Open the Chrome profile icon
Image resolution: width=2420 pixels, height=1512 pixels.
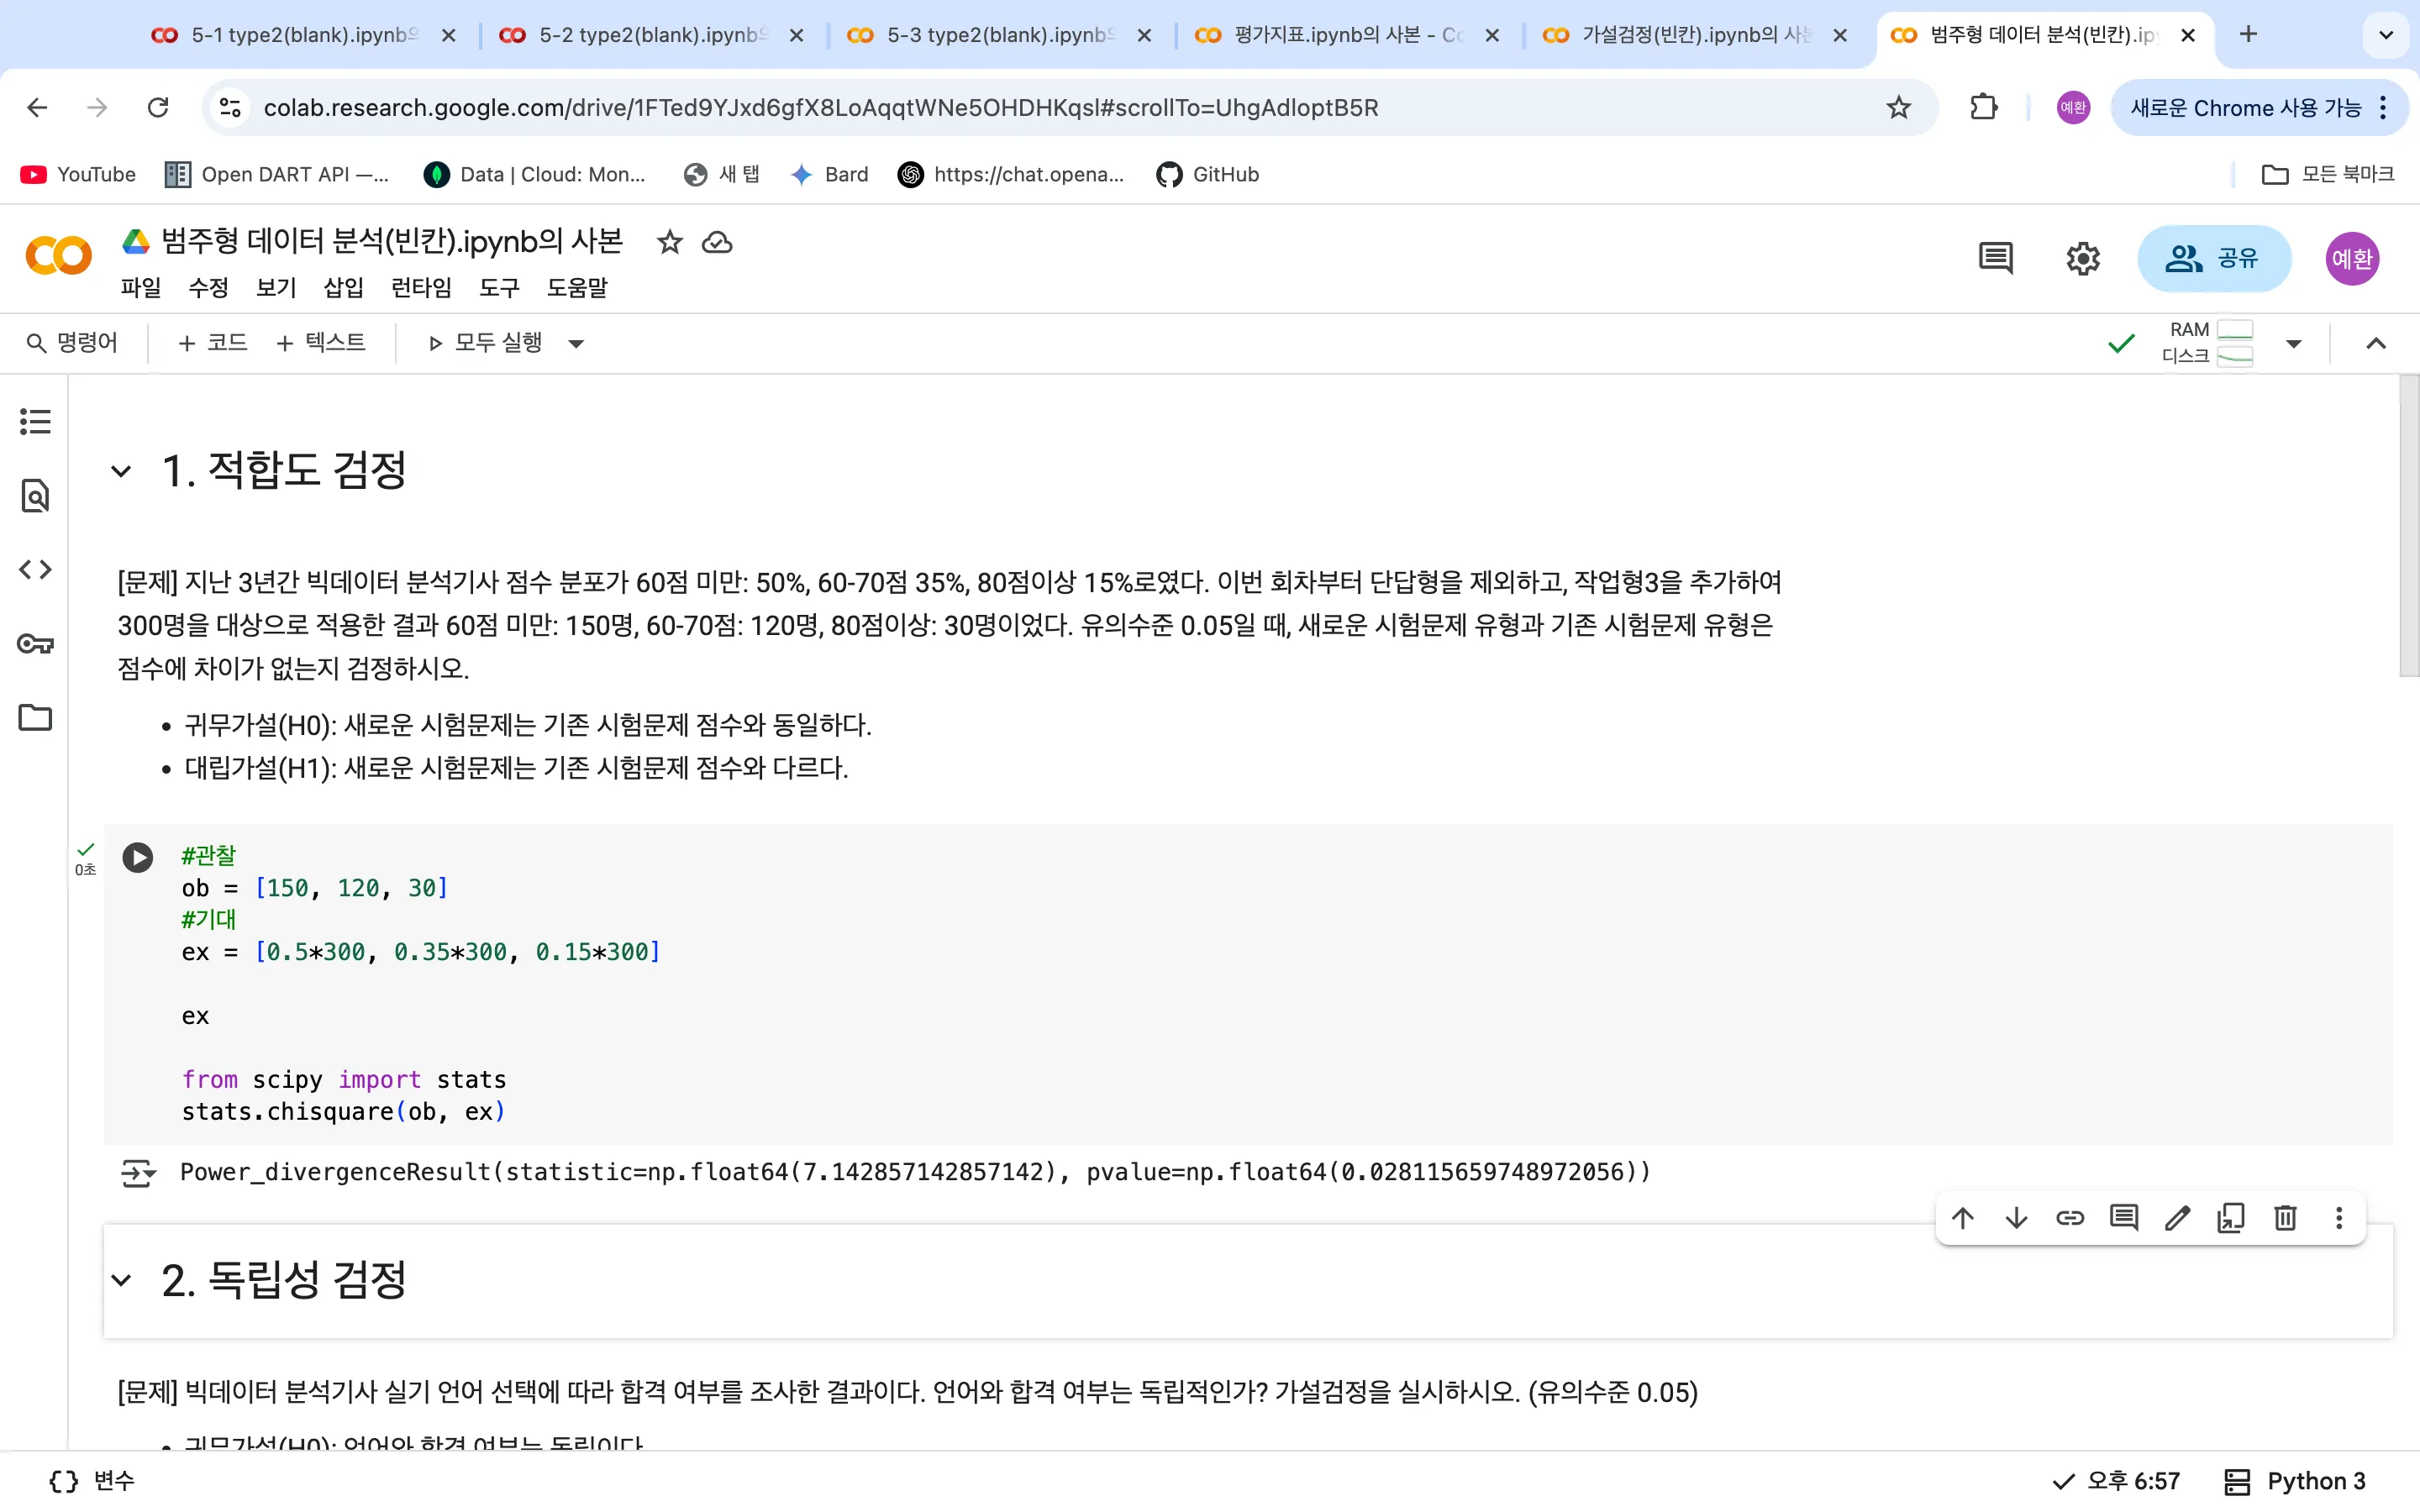[2073, 107]
